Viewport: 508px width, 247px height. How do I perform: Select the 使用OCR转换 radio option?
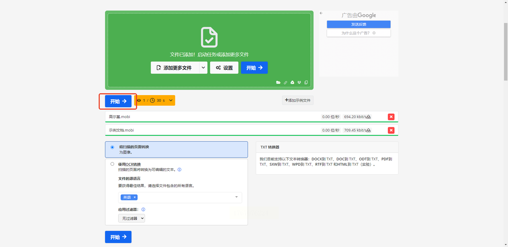(112, 164)
